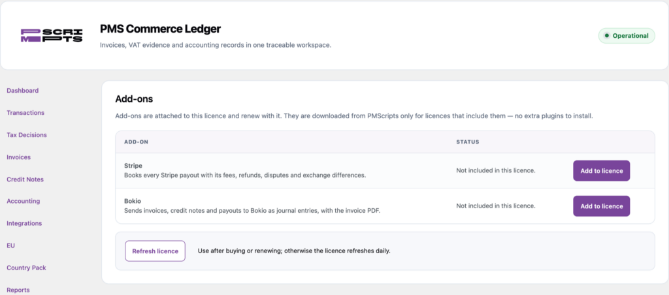Click the Stripe 'Not included in this licence.' status
This screenshot has width=669, height=295.
point(495,170)
